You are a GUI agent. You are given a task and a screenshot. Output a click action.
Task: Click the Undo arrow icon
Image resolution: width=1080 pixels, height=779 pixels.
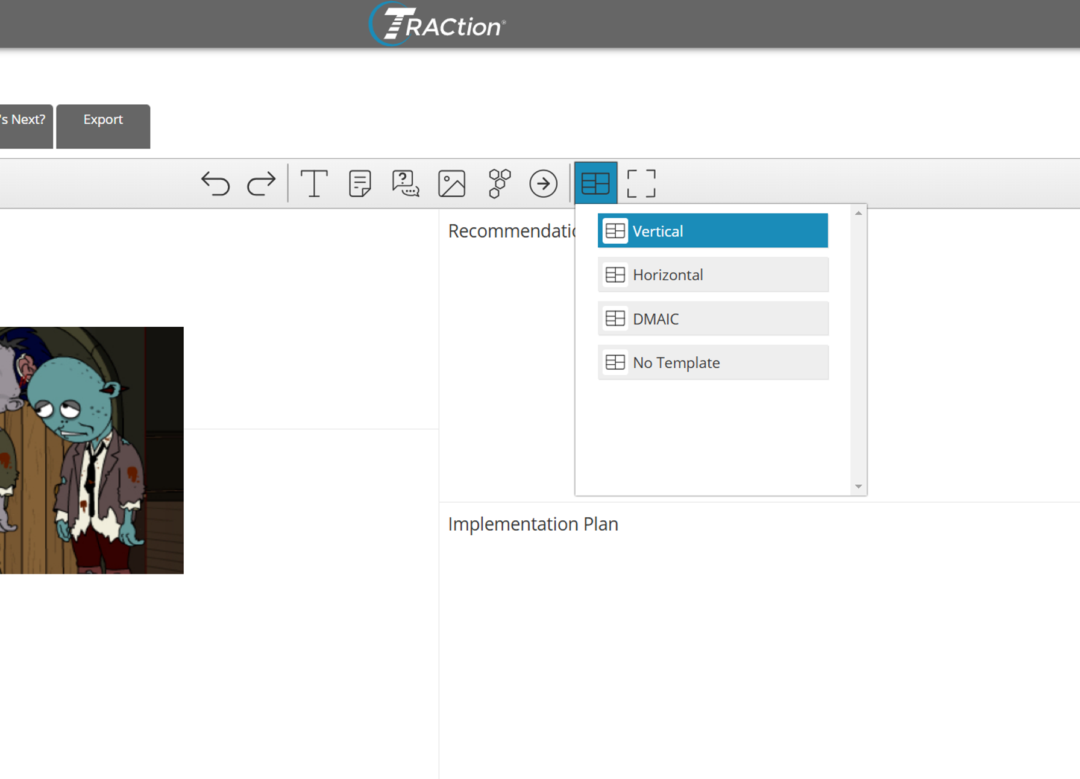tap(215, 183)
